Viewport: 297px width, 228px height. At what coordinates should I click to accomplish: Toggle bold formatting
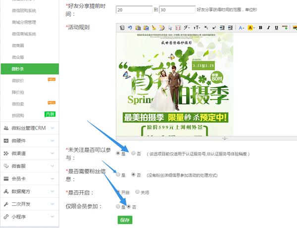coord(260,28)
